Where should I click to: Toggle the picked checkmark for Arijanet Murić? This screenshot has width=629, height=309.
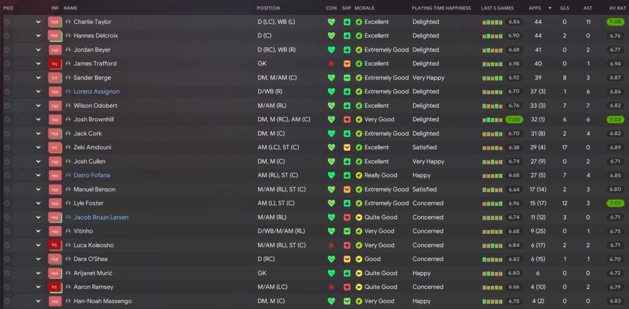pos(7,273)
